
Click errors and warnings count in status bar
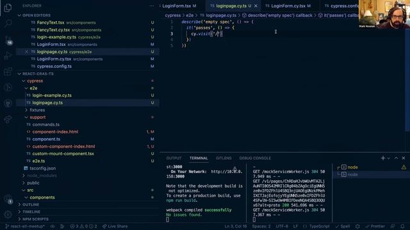83,226
